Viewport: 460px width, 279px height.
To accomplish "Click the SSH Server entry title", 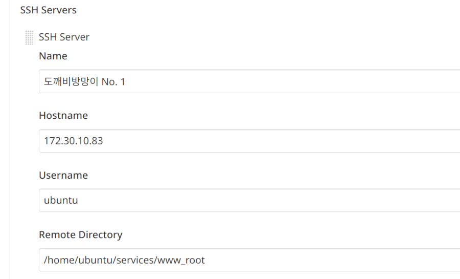I will (64, 37).
